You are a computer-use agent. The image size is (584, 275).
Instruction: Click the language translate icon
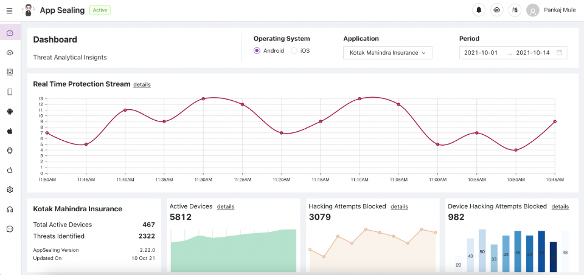(x=515, y=10)
